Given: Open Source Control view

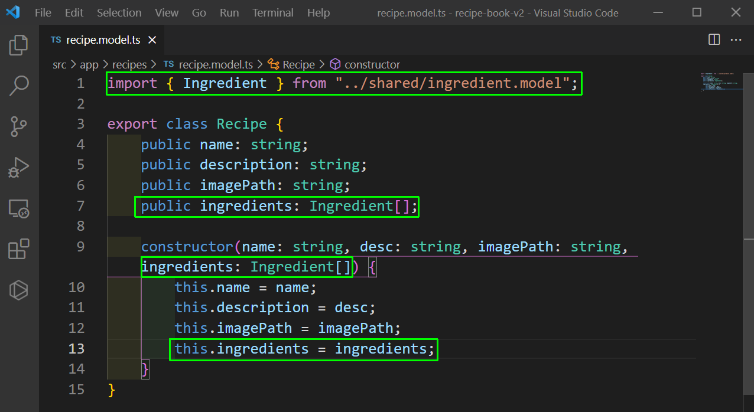Looking at the screenshot, I should click(19, 126).
